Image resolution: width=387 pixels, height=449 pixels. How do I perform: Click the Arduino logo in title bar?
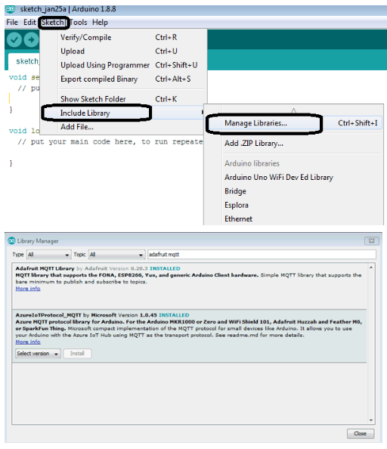[11, 9]
